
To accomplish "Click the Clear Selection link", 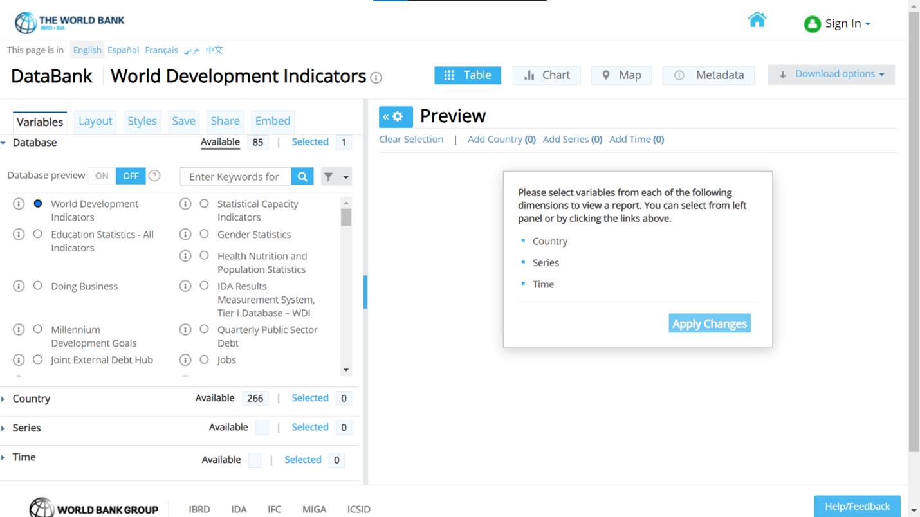I will [x=410, y=139].
